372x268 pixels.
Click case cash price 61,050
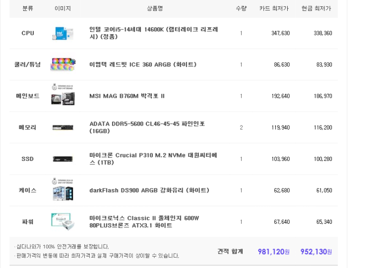coord(324,191)
